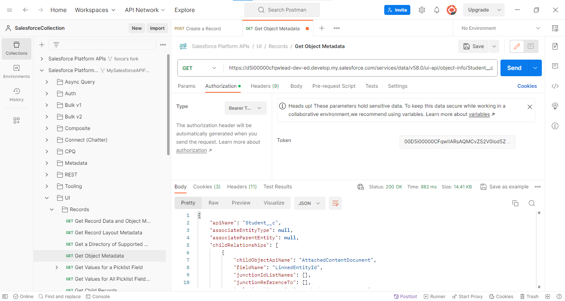Viewport: 565px width, 301px height.
Task: Open the API Network menu
Action: [x=145, y=10]
